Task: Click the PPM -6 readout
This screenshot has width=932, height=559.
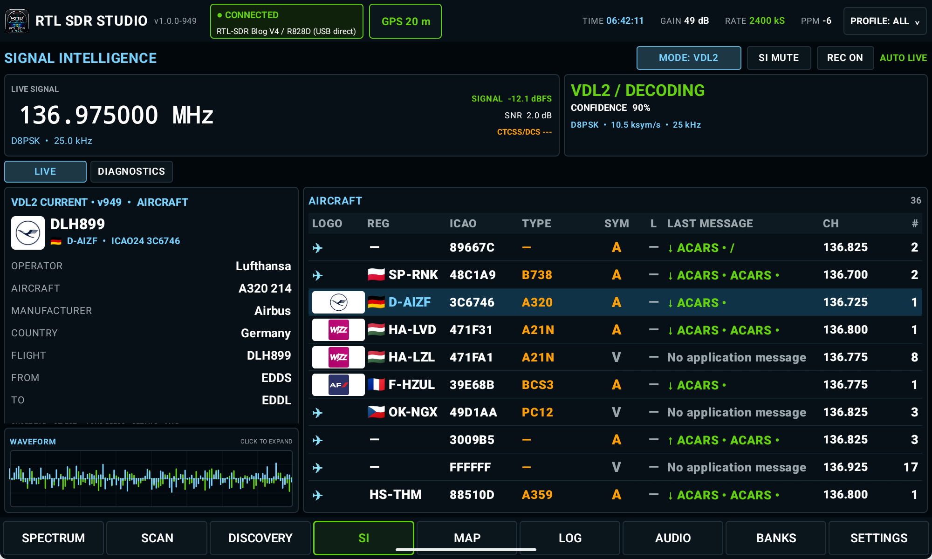Action: point(816,21)
